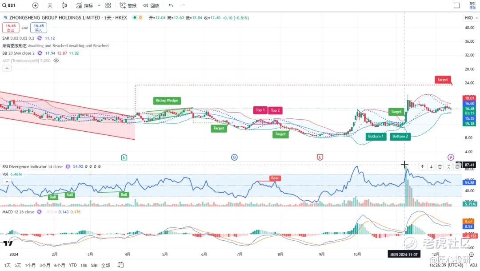The width and height of the screenshot is (480, 271).
Task: Click the MACD indicator refresh icon
Action: pos(39,212)
